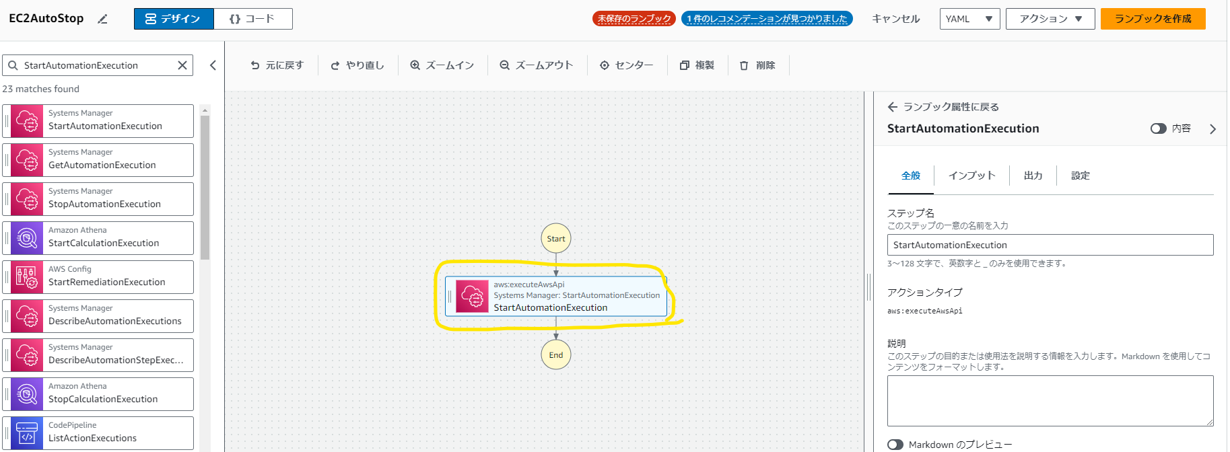Click the left actions list scrollbar
1230x452 pixels.
pos(205,188)
